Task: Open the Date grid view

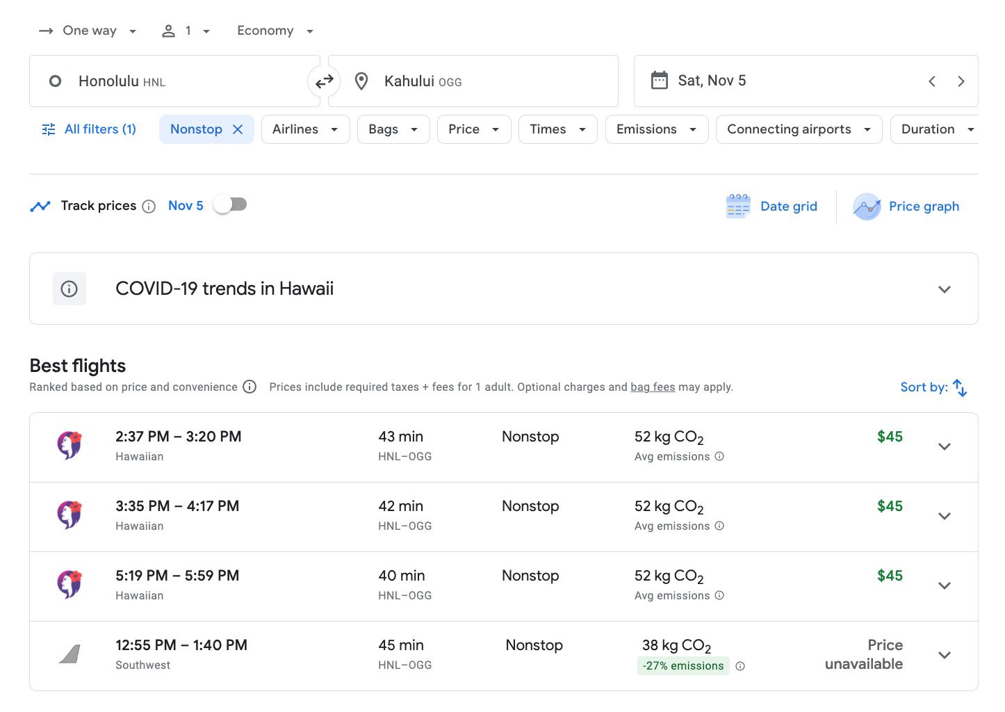Action: click(x=772, y=207)
